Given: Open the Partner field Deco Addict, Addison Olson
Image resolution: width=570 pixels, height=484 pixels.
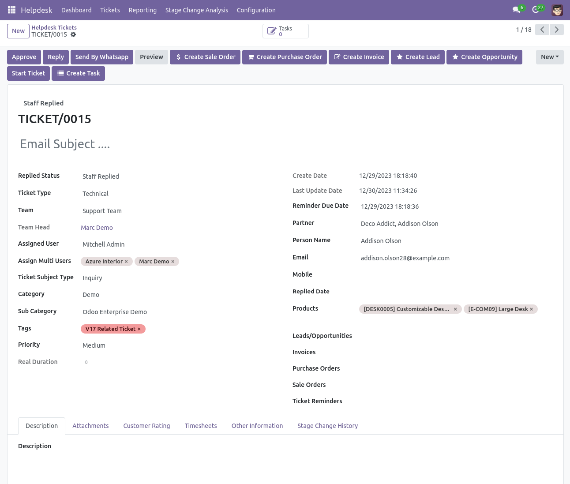Looking at the screenshot, I should click(456, 224).
